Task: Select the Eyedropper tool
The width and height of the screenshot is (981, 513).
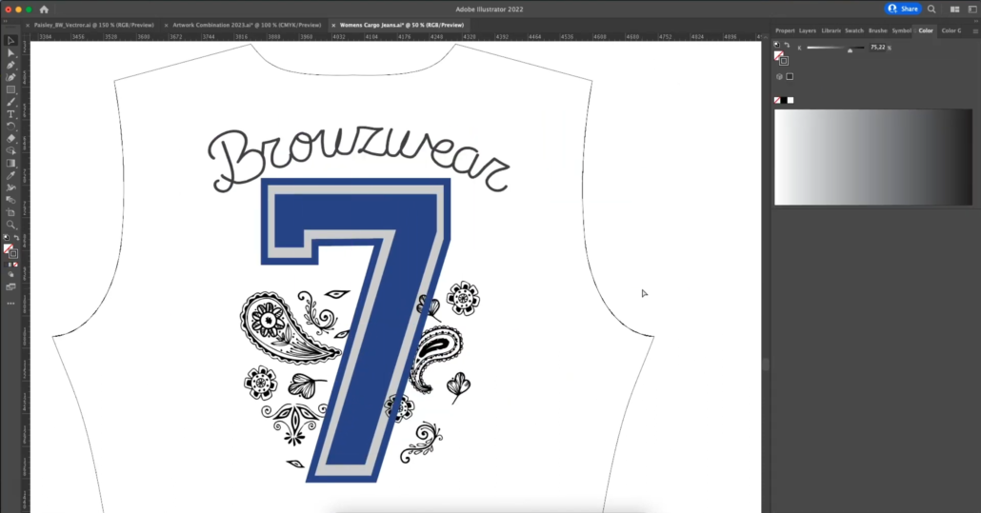Action: point(11,175)
